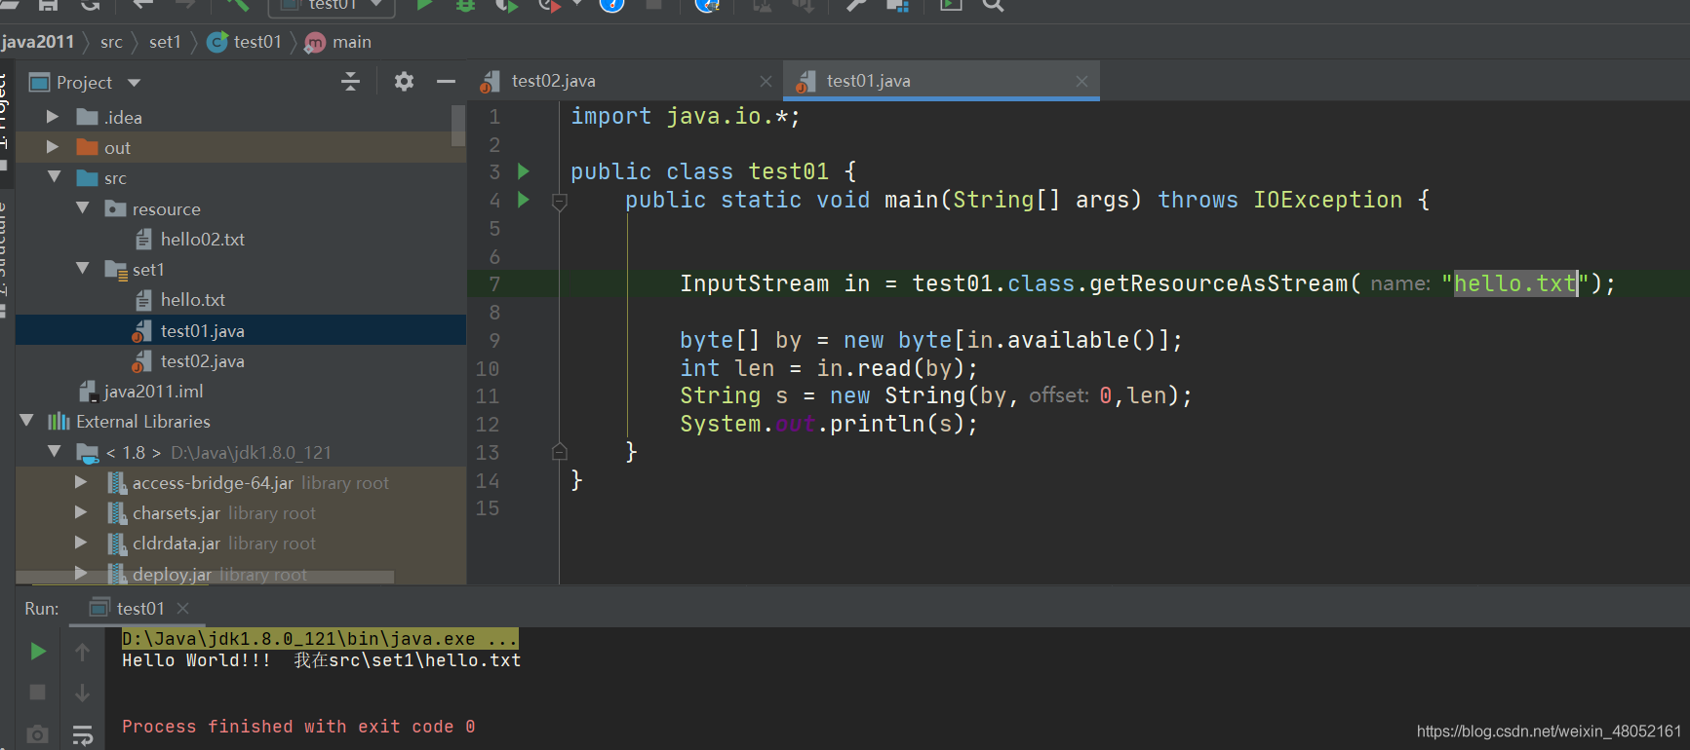Screen dimensions: 1690x750
Task: Select test01.java in the project tree
Action: [x=202, y=330]
